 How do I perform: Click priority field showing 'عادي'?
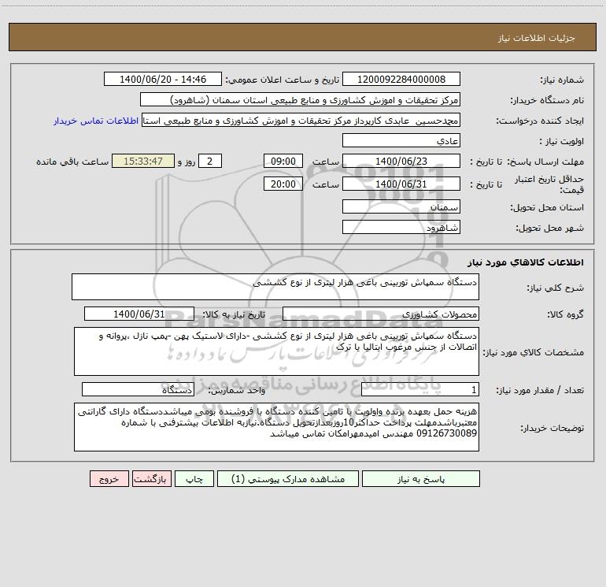[x=401, y=141]
